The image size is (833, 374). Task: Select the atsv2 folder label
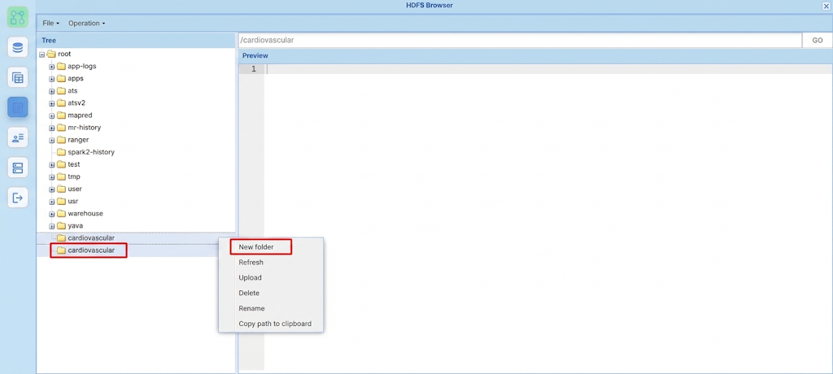click(x=76, y=103)
